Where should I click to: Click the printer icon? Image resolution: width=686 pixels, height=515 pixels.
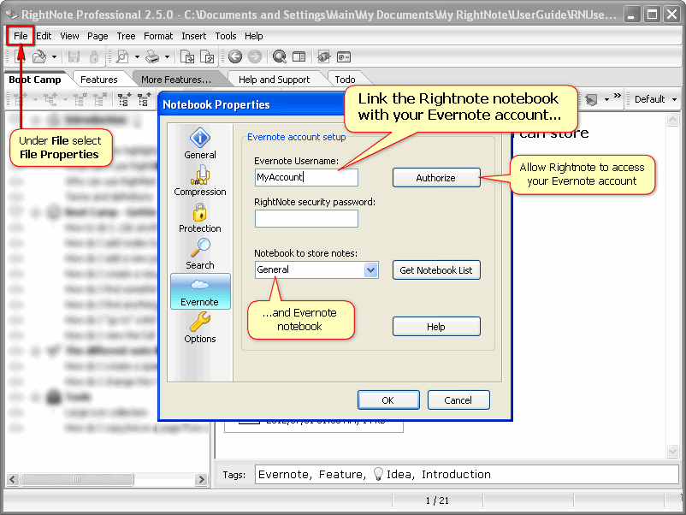152,56
